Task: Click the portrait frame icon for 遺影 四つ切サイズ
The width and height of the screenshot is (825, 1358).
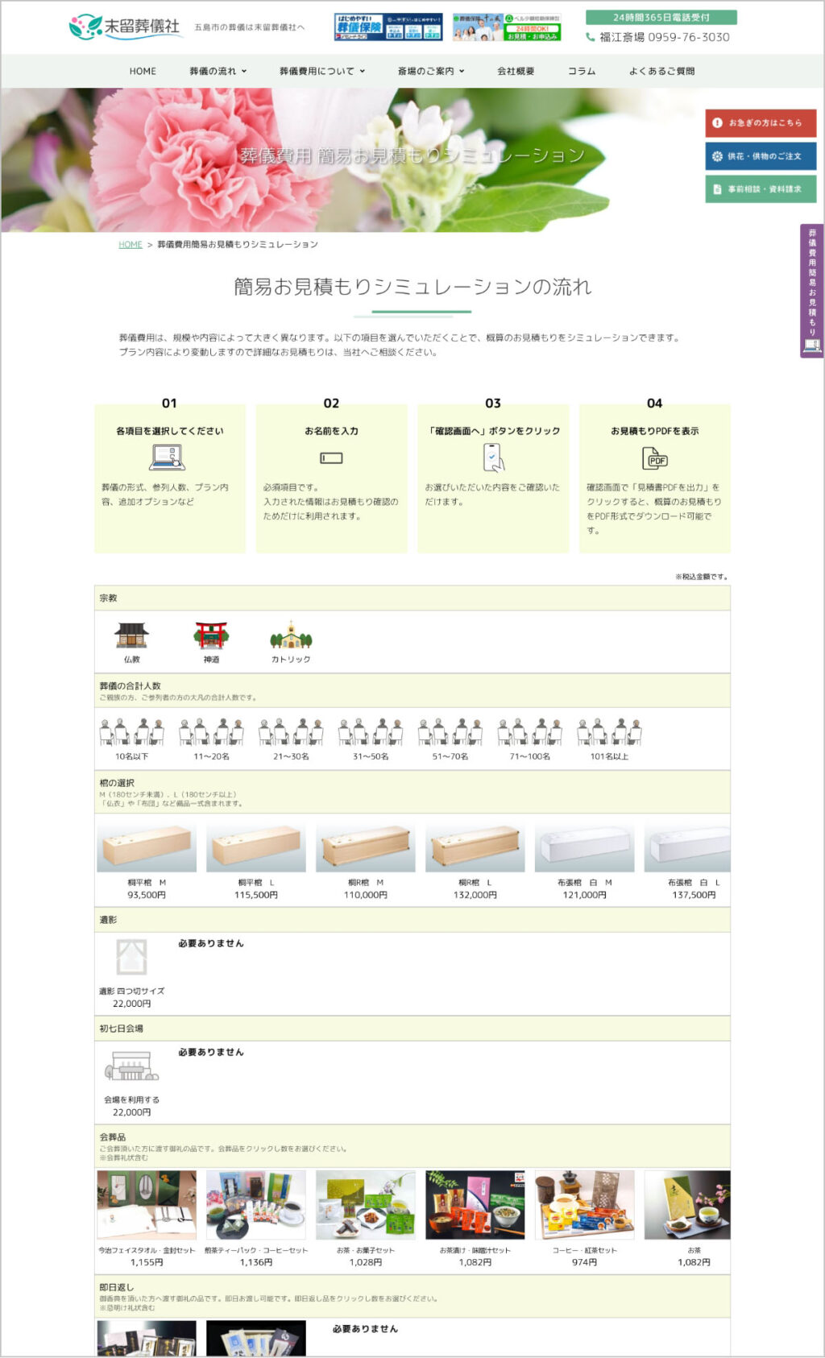Action: pyautogui.click(x=131, y=958)
